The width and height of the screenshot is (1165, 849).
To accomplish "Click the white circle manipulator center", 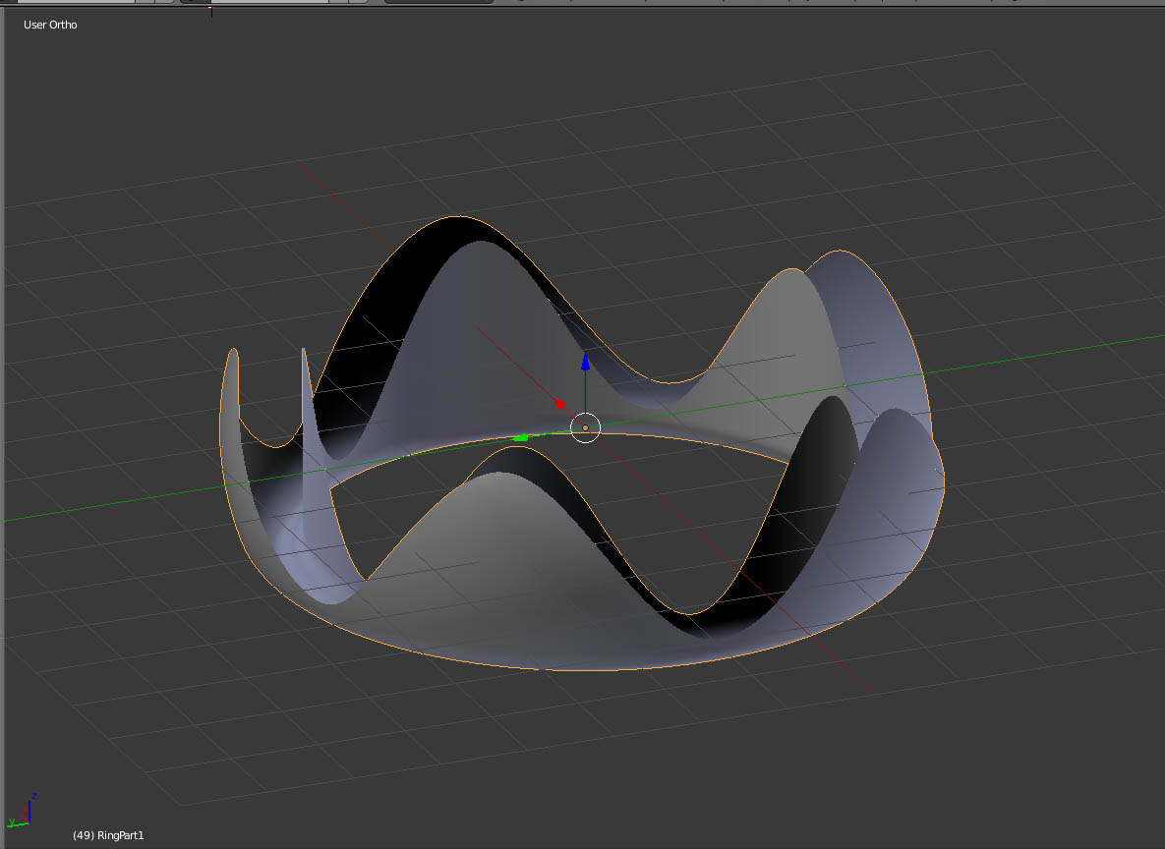I will click(586, 427).
